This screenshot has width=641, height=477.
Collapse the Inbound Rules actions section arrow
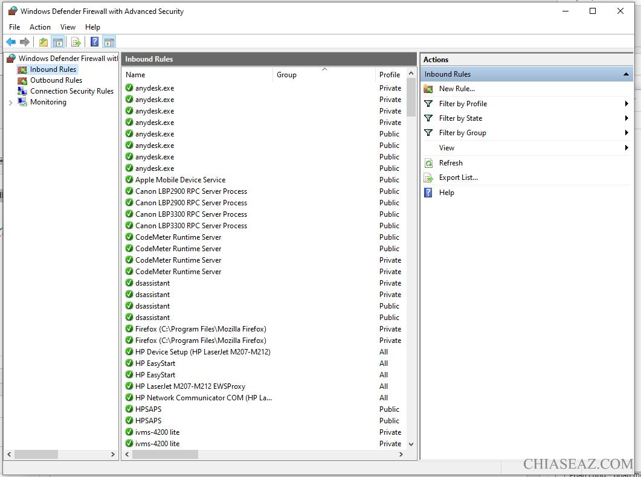pyautogui.click(x=626, y=74)
